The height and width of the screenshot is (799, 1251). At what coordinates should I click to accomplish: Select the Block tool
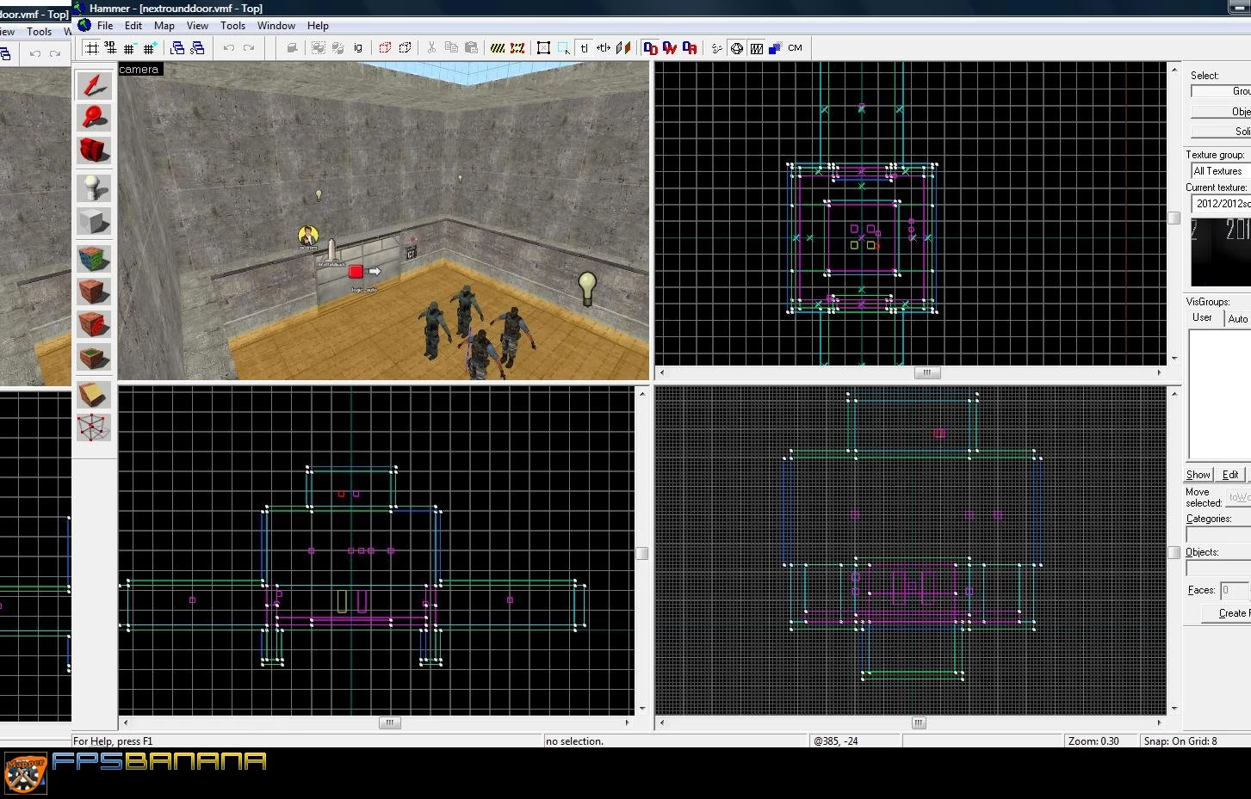tap(94, 221)
